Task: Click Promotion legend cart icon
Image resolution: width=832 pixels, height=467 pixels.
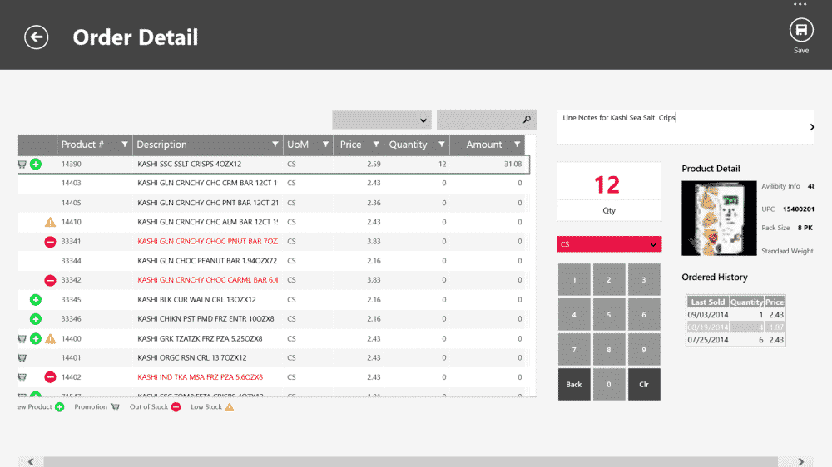Action: [x=115, y=407]
